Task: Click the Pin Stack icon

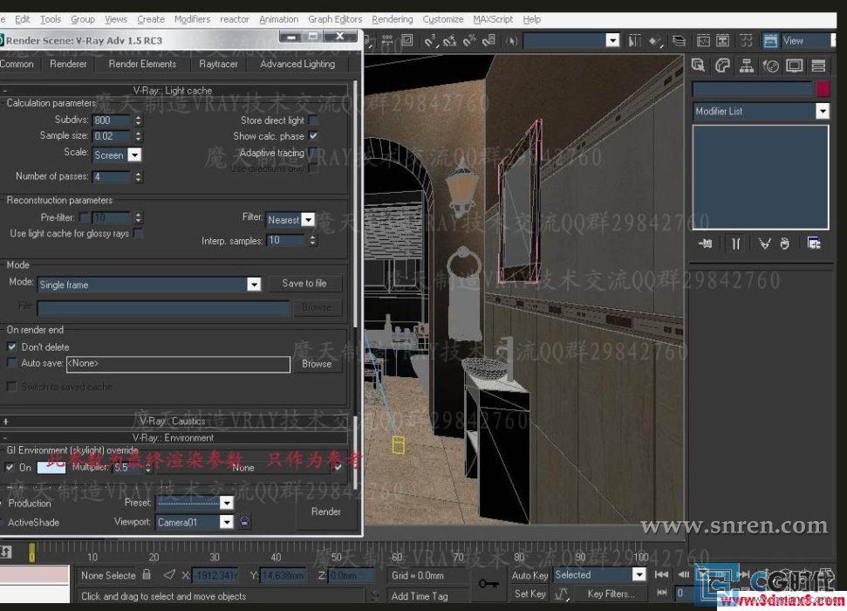Action: pos(705,244)
